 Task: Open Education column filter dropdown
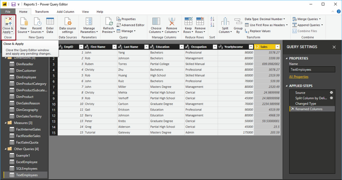[x=182, y=47]
